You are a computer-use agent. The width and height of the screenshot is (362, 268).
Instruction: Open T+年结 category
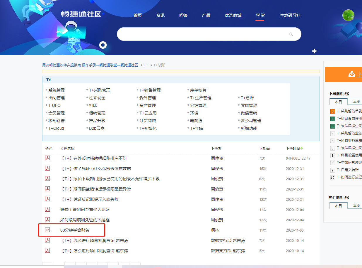click(x=197, y=128)
